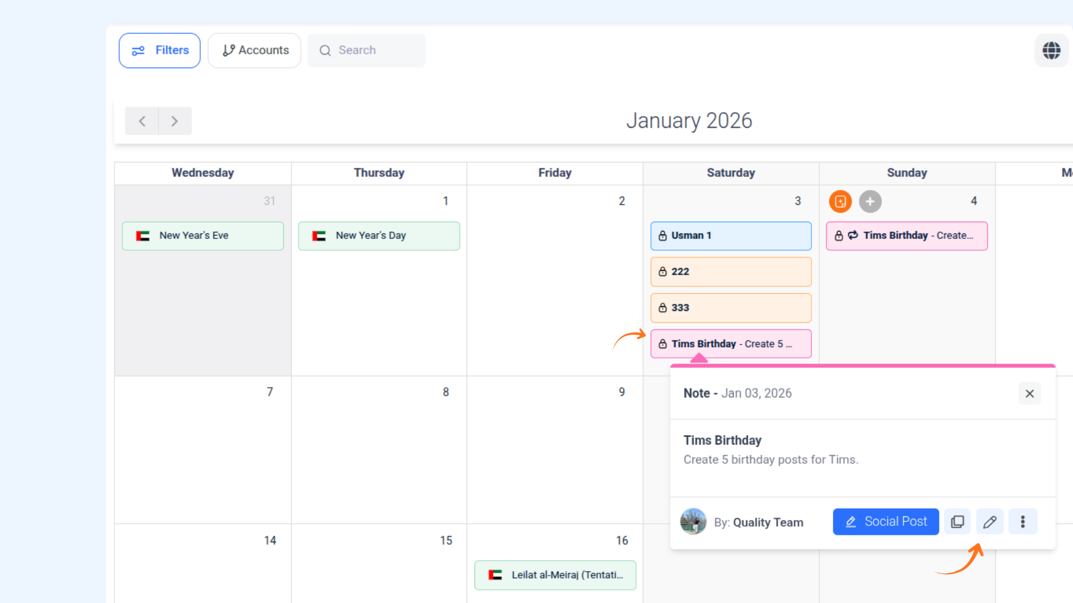
Task: Click the orange add-note icon on Sunday 4
Action: [840, 202]
